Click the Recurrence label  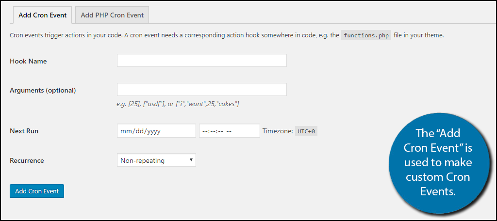[27, 160]
